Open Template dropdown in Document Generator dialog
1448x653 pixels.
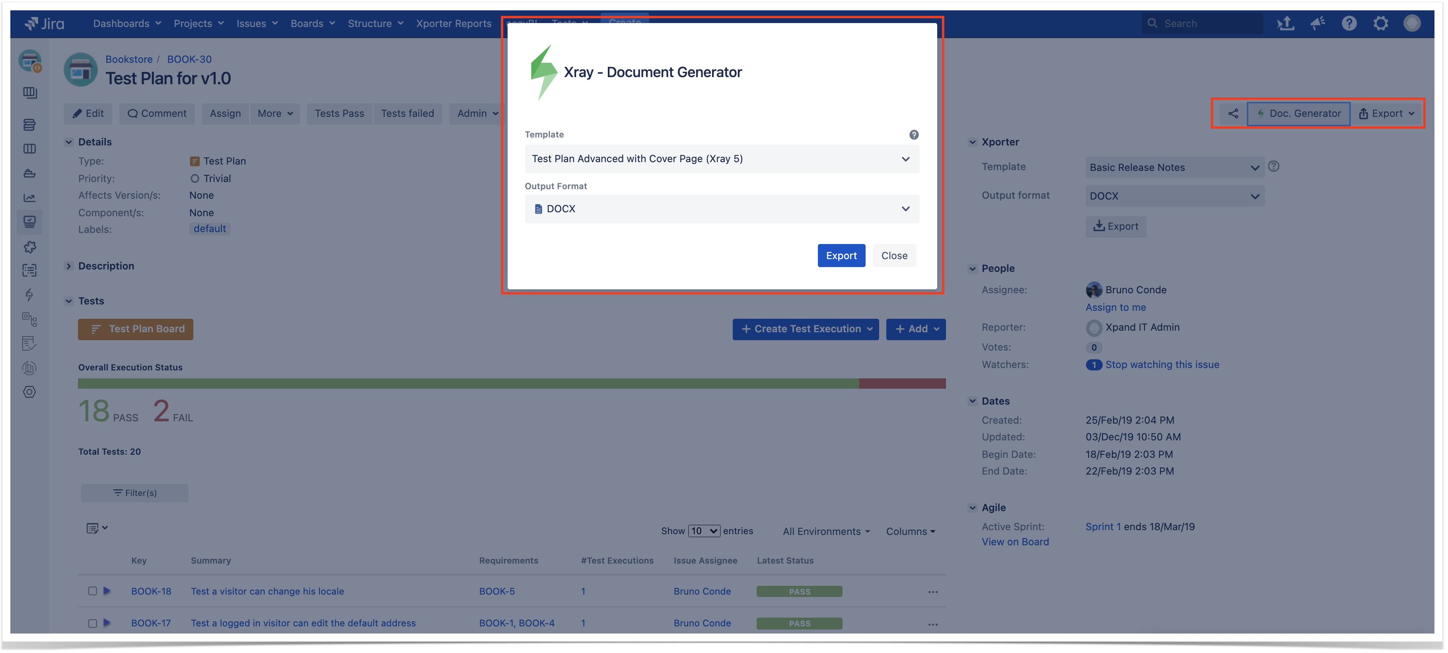point(722,159)
